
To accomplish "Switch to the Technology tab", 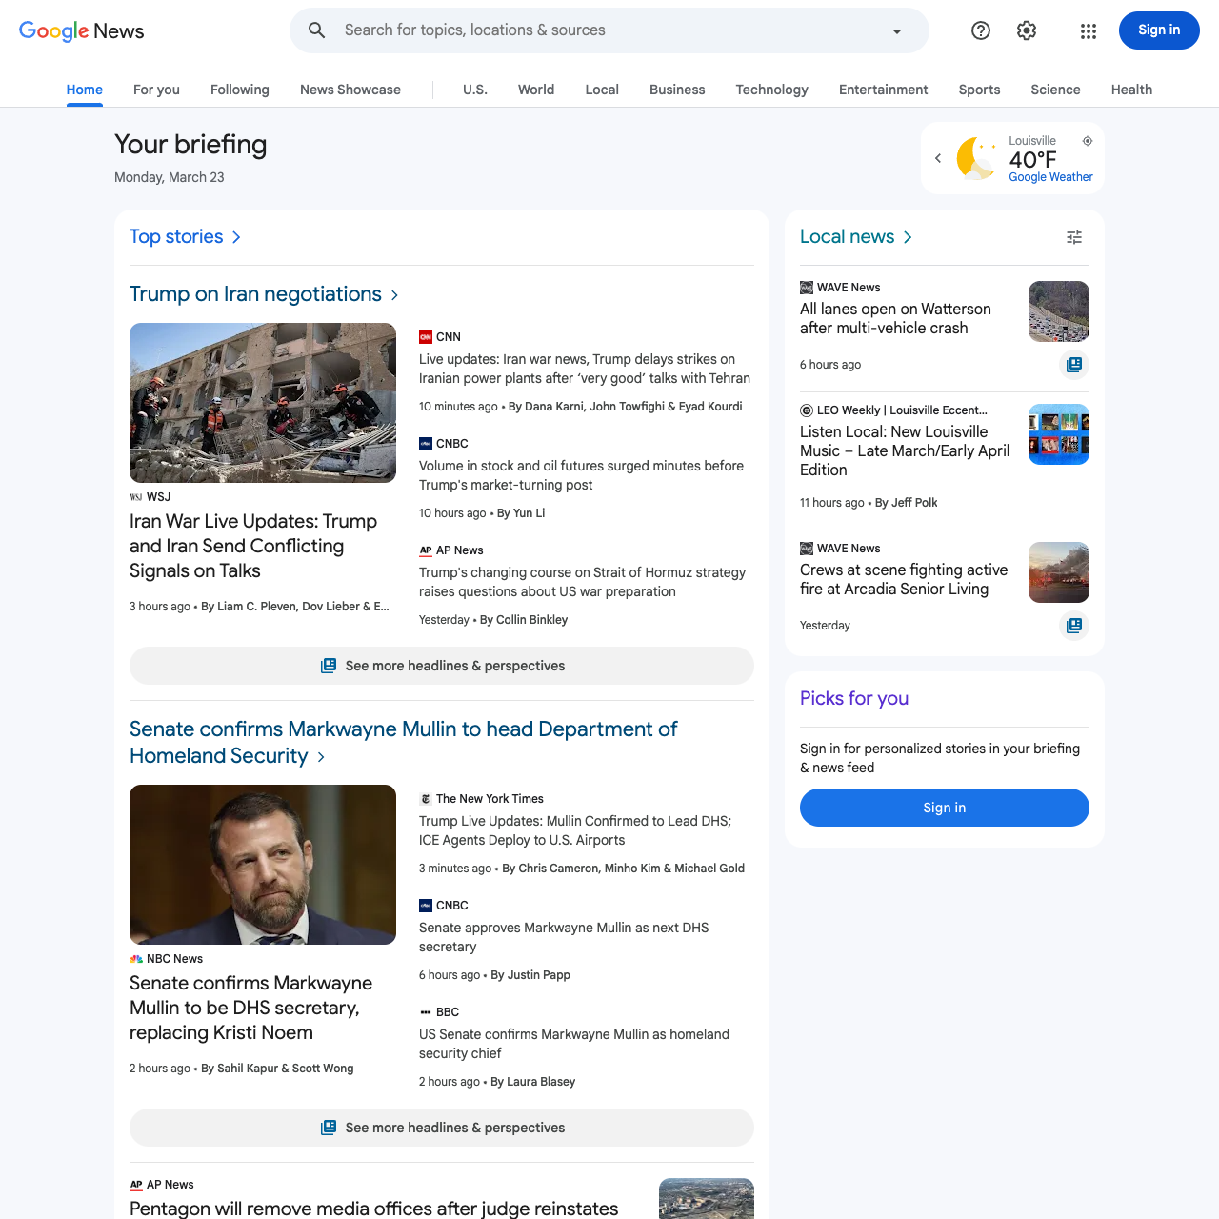I will [x=771, y=90].
